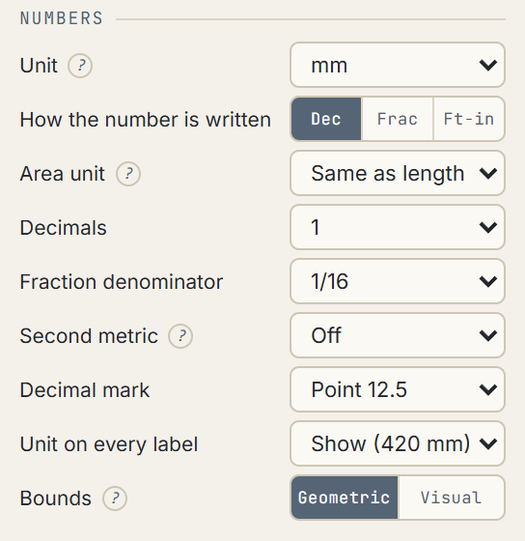Open the Decimal mark dropdown
This screenshot has height=541, width=525.
(x=398, y=389)
